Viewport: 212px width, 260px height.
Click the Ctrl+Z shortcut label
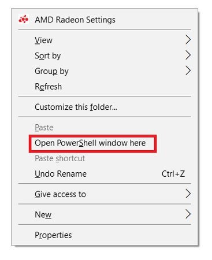pyautogui.click(x=173, y=174)
